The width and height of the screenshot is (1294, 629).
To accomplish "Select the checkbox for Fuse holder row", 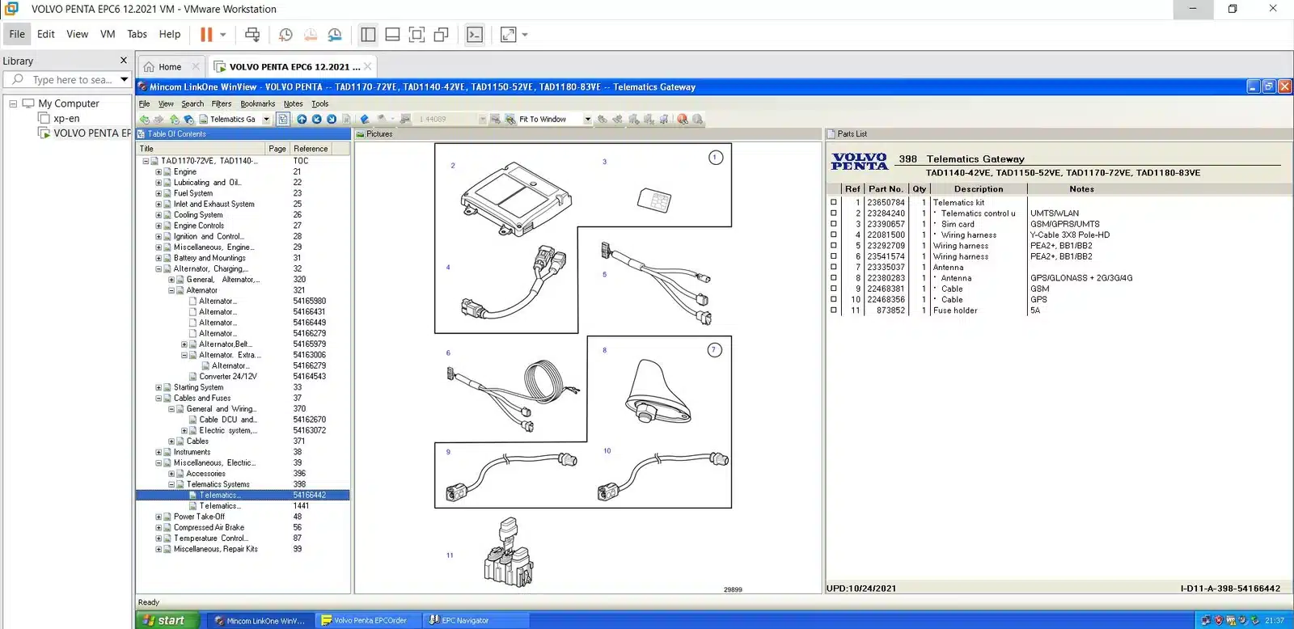I will [x=834, y=310].
